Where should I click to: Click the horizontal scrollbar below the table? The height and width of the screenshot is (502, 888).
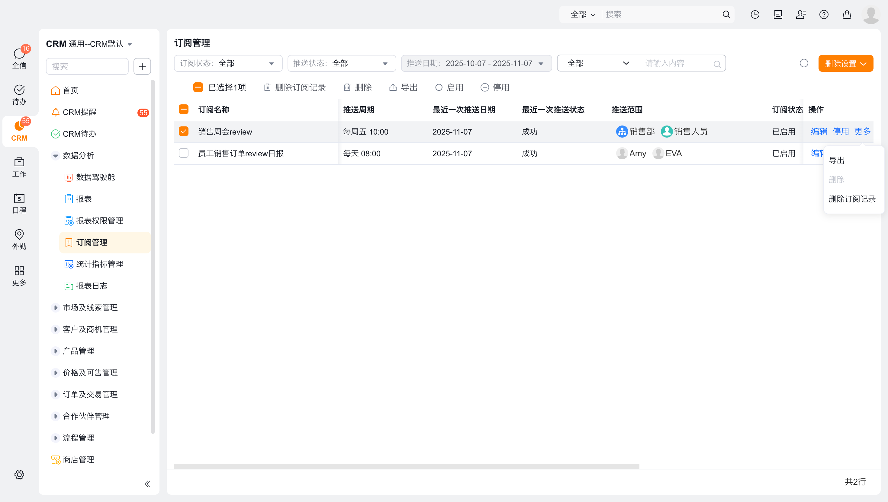[406, 466]
